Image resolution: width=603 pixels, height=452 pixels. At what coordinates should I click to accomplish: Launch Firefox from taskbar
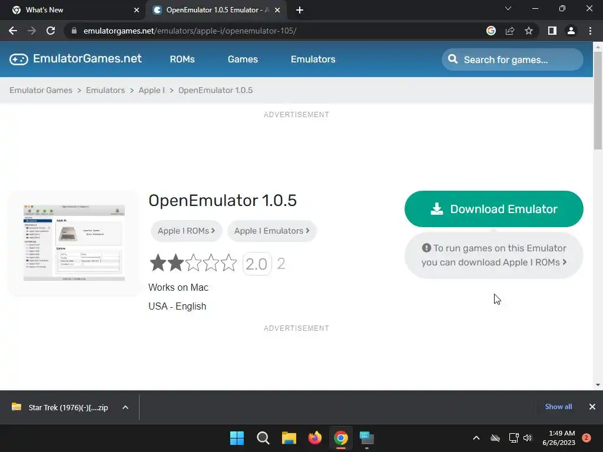pyautogui.click(x=314, y=438)
